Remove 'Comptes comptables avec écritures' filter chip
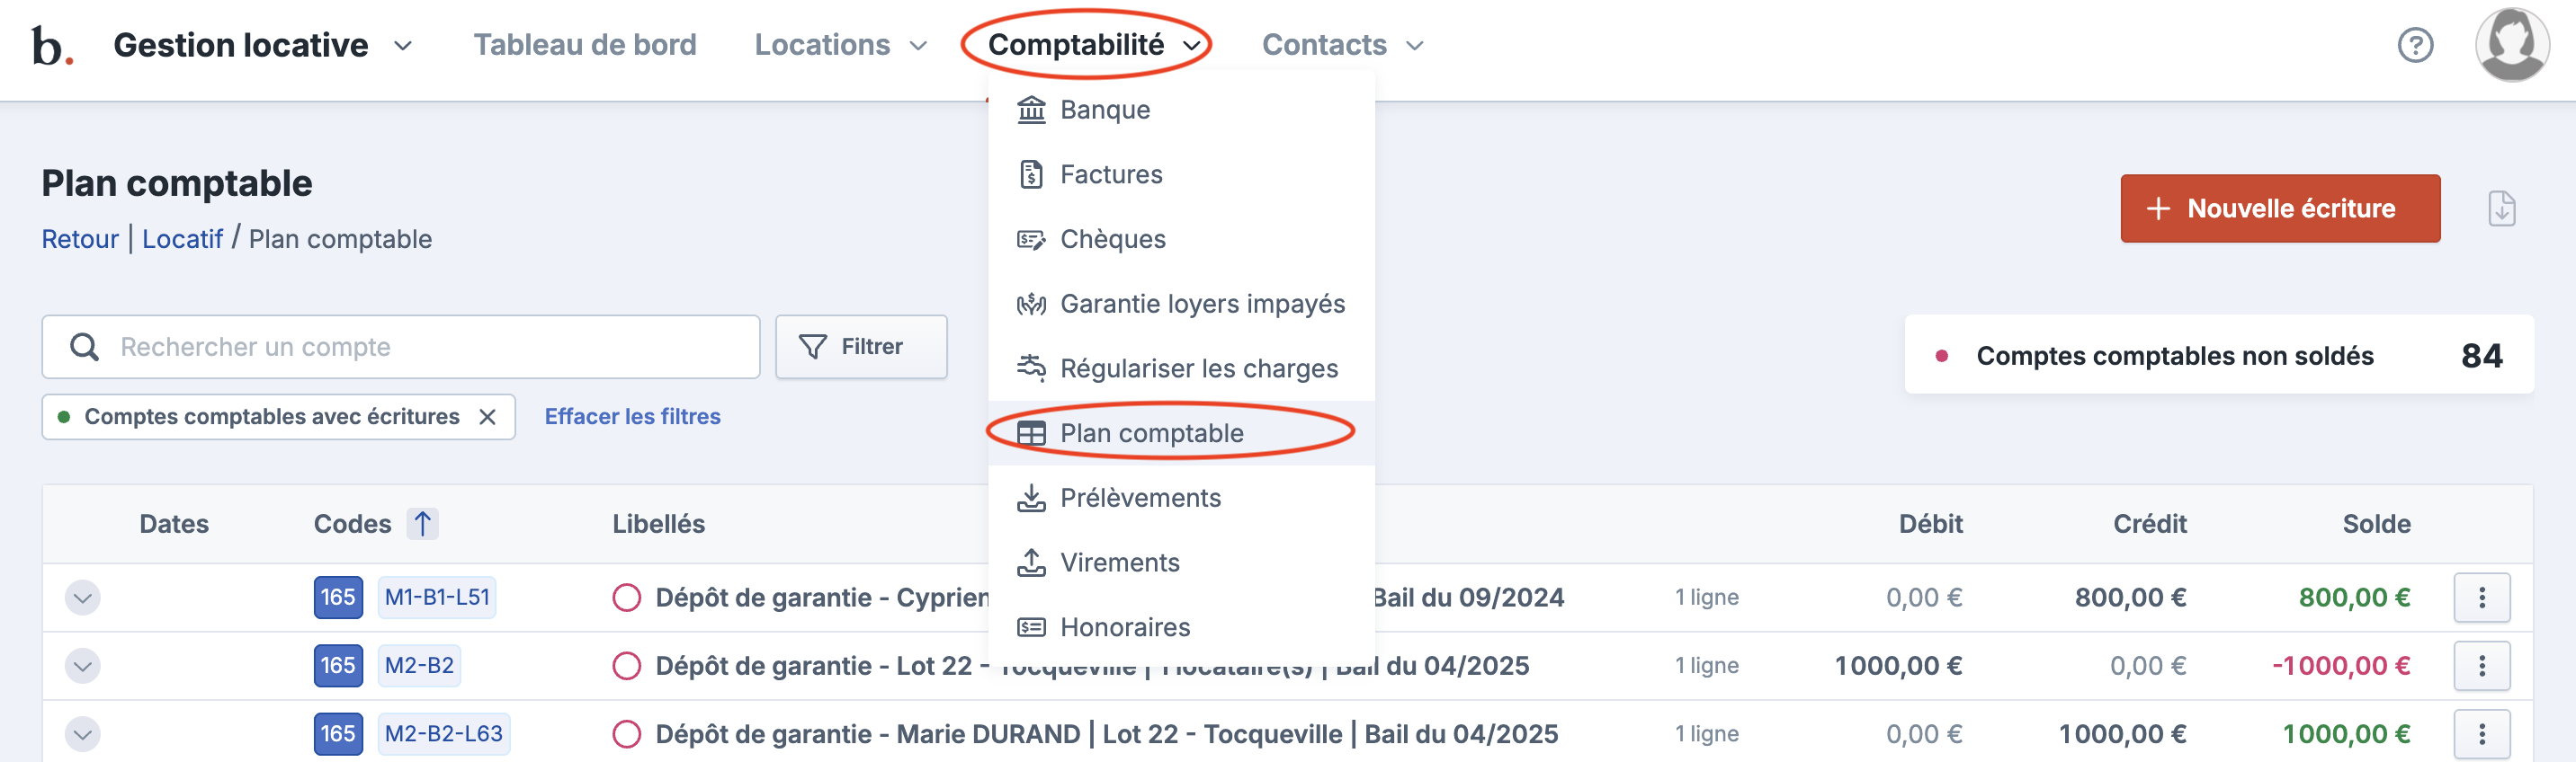Image resolution: width=2576 pixels, height=762 pixels. (x=487, y=416)
